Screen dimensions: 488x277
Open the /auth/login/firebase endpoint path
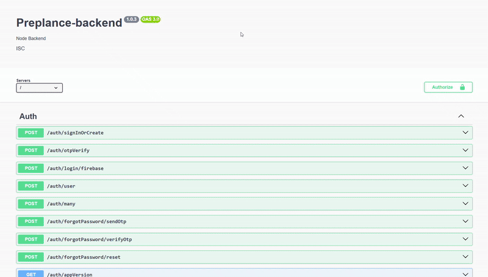click(75, 168)
